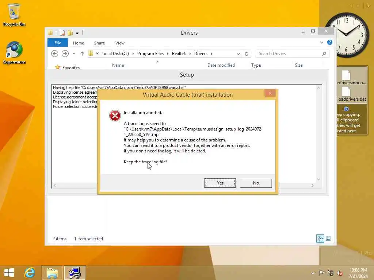The image size is (374, 280).
Task: Click Setup log scroll left arrow
Action: (x=55, y=185)
